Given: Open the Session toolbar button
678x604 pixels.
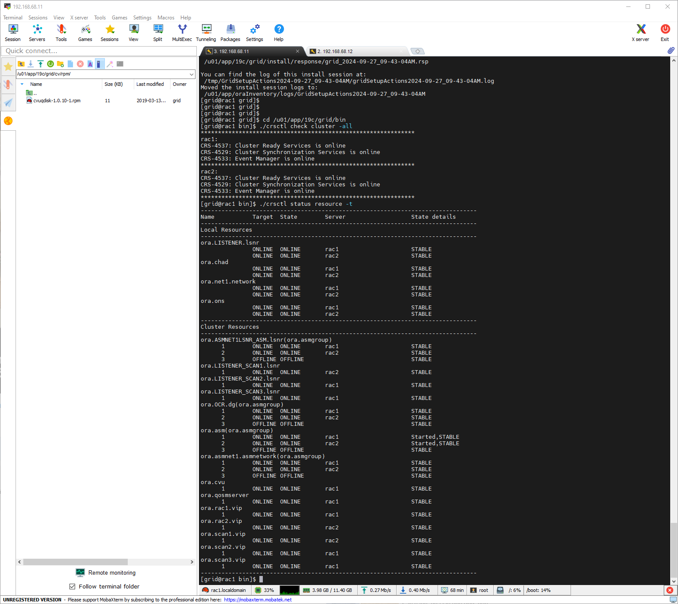Looking at the screenshot, I should tap(13, 33).
